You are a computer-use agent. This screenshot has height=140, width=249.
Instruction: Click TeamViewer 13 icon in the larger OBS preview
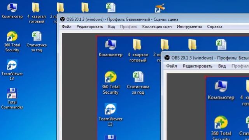pos(110,115)
